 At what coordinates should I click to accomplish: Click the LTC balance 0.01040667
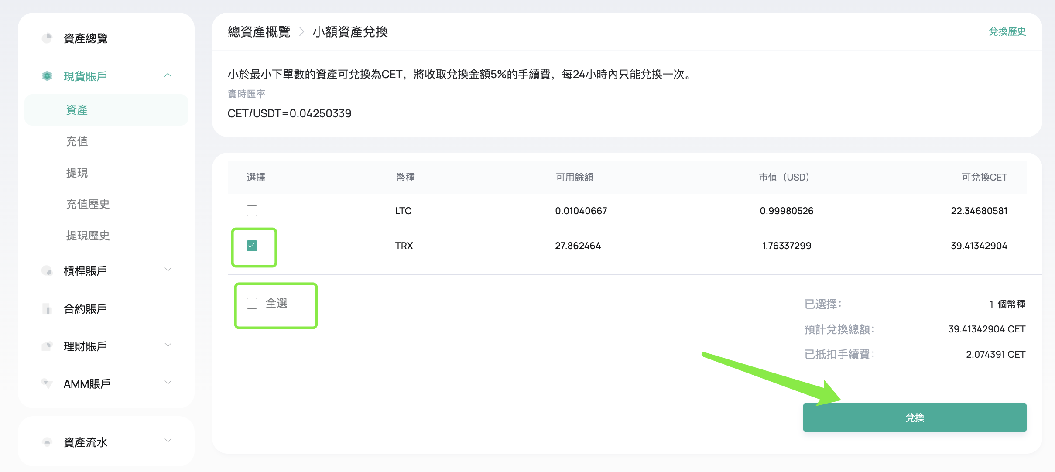point(581,211)
